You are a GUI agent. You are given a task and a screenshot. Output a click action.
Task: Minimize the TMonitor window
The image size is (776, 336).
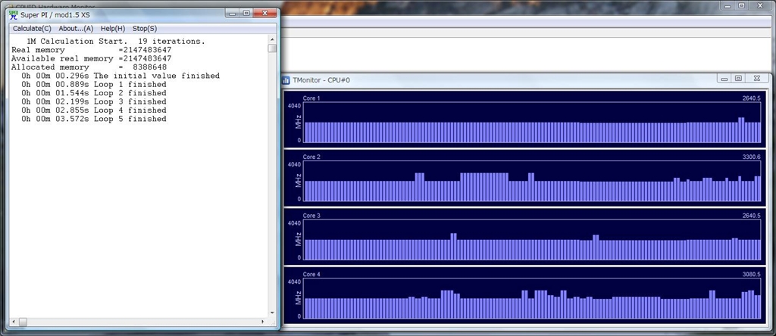point(724,78)
